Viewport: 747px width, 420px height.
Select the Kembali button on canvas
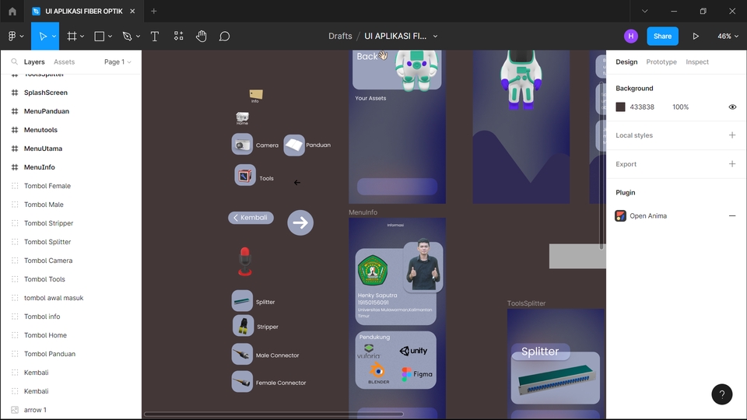(251, 218)
